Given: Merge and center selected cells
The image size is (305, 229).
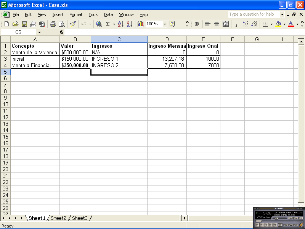Looking at the screenshot, I should (225, 24).
